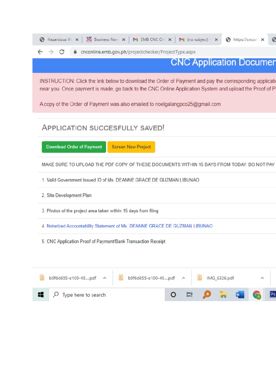Click the browser Back arrow
The width and height of the screenshot is (276, 368).
(x=40, y=52)
